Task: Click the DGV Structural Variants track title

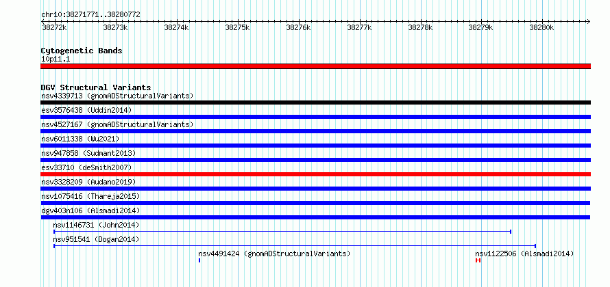Action: (x=96, y=87)
